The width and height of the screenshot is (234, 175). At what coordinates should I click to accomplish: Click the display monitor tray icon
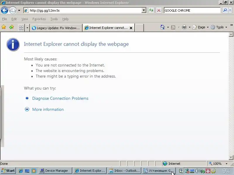coord(192,171)
